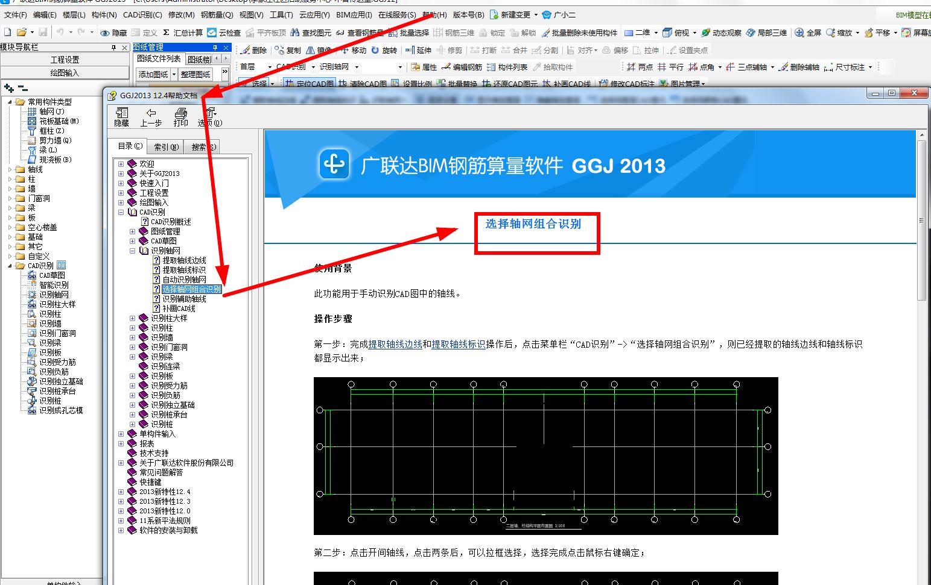Click the 上一步 back arrow in help window
Screen dimensions: 931x585
tap(151, 117)
